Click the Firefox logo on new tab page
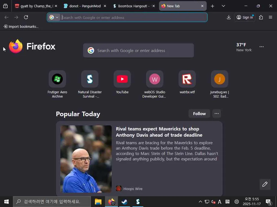 click(32, 46)
